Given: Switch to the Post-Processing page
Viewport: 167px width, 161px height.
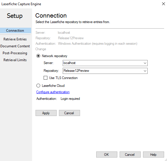Looking at the screenshot, I should coord(15,53).
